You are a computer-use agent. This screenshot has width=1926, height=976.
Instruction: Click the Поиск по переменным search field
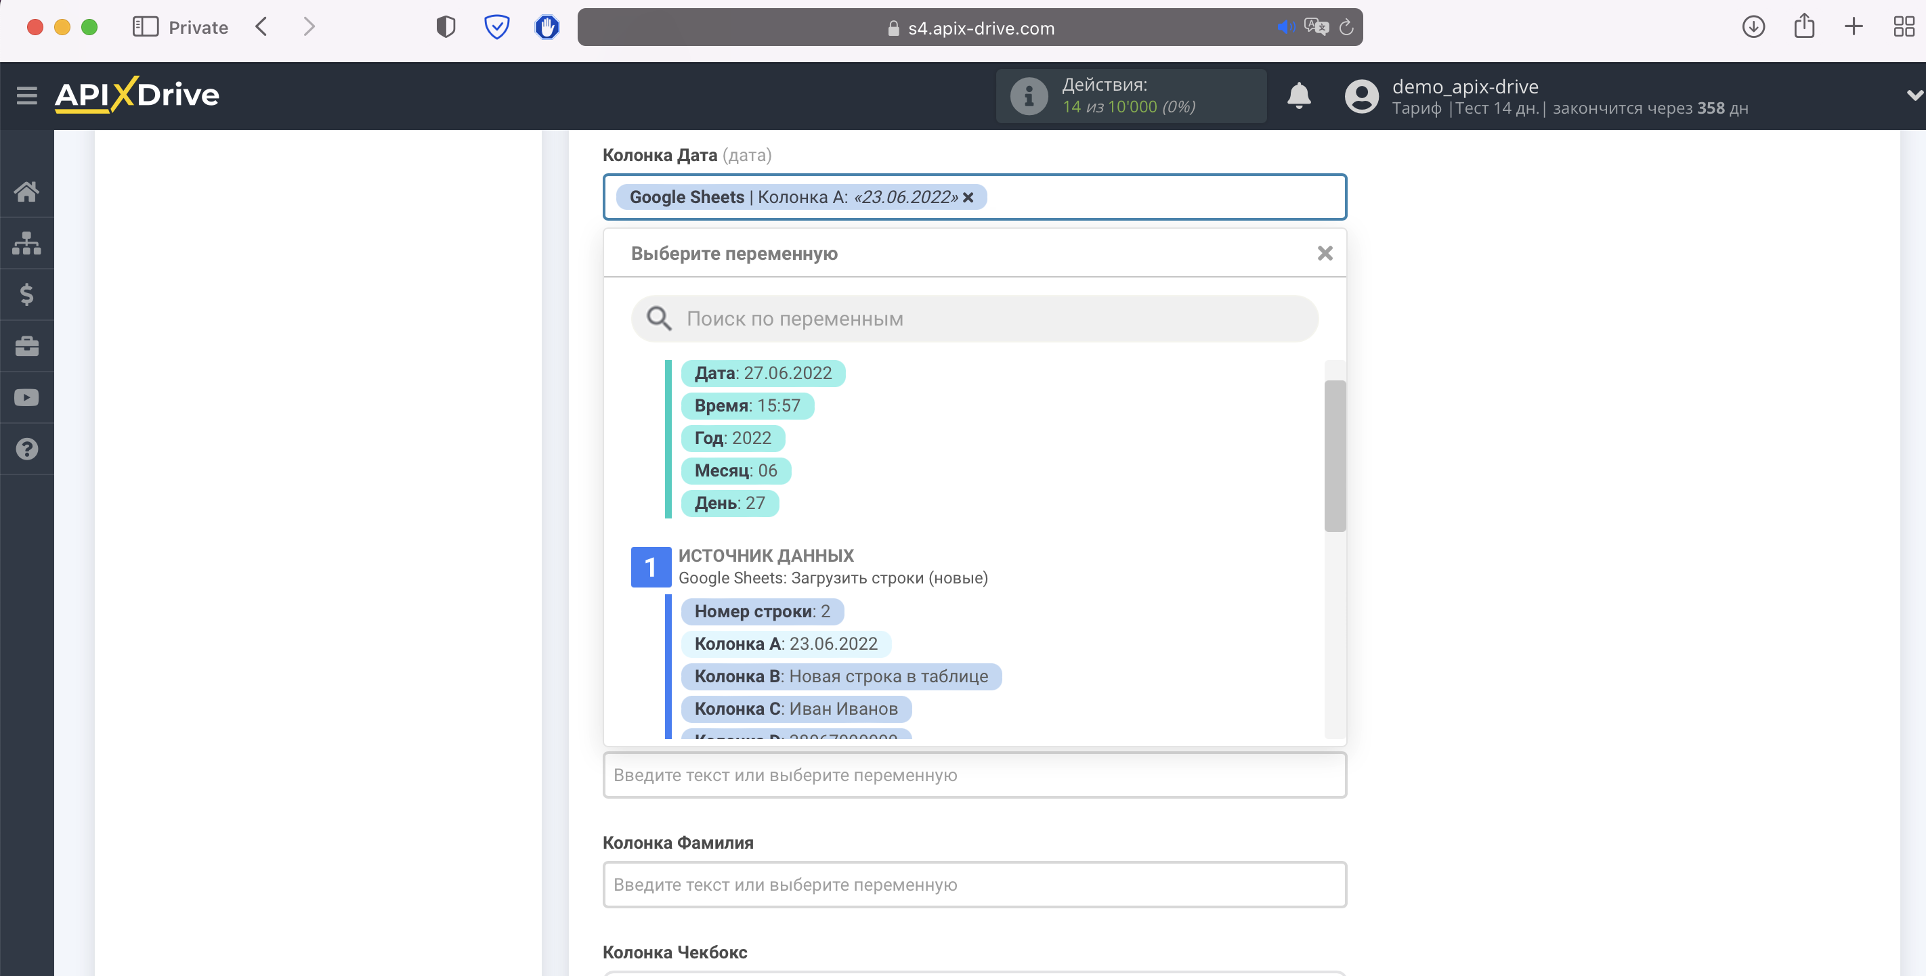[975, 319]
